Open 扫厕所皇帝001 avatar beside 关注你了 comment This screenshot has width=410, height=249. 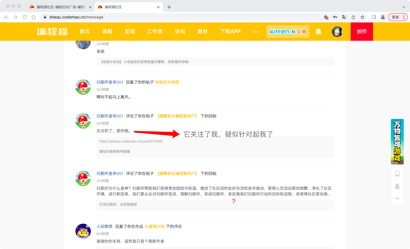(x=83, y=121)
